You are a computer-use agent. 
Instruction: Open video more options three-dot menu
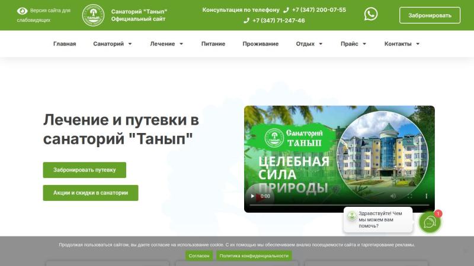pos(426,196)
